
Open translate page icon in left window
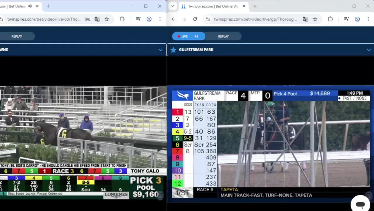(x=97, y=19)
